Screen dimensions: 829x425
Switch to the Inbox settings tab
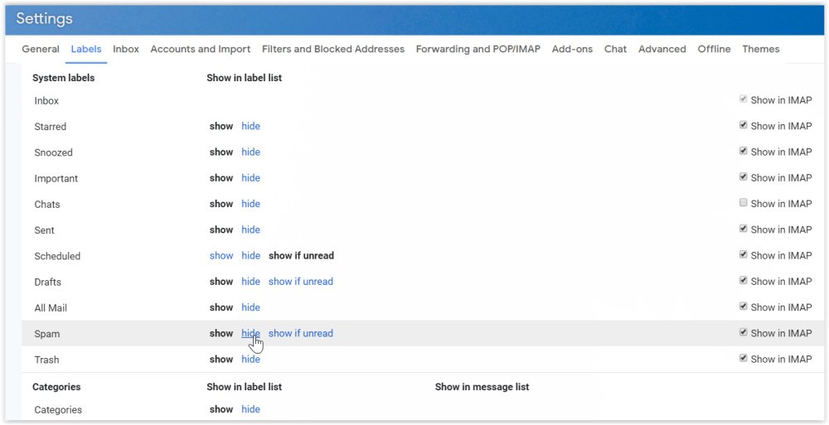click(126, 49)
